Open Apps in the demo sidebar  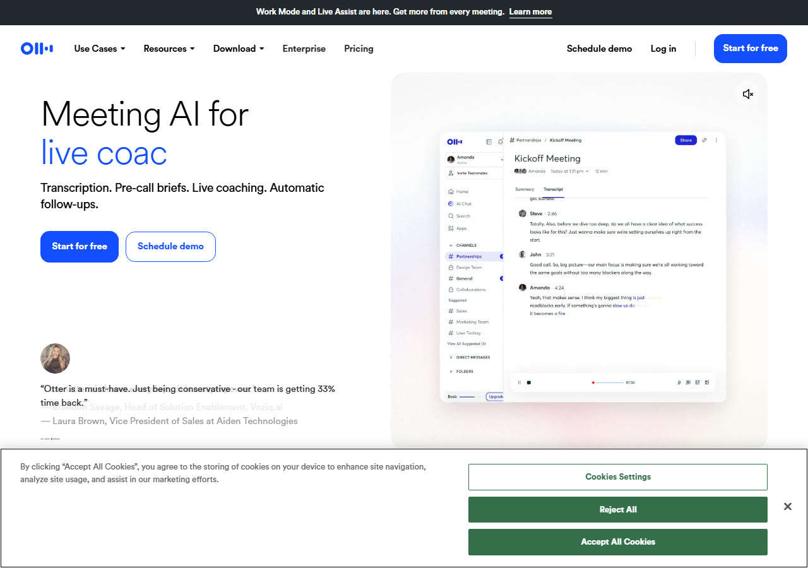coord(457,228)
